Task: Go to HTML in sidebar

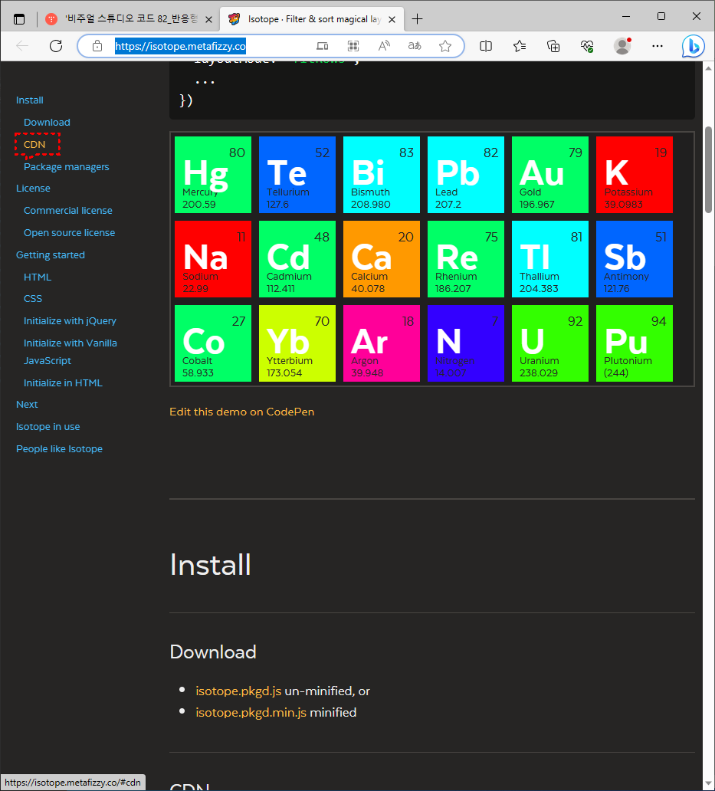Action: [x=38, y=277]
